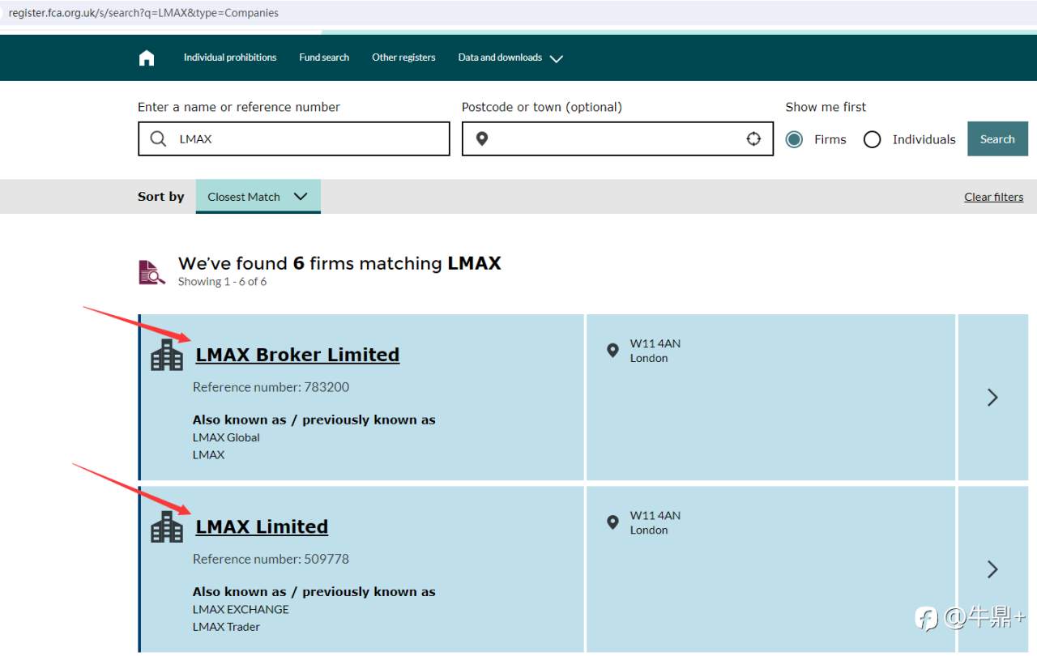Focus the name or reference number field
This screenshot has height=656, width=1037.
tap(293, 138)
